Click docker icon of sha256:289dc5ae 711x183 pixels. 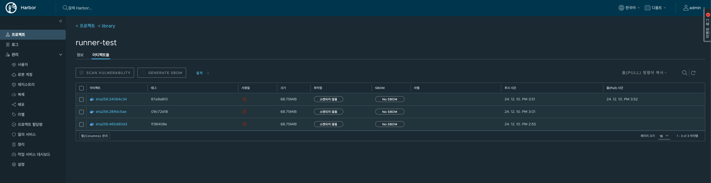coord(92,112)
